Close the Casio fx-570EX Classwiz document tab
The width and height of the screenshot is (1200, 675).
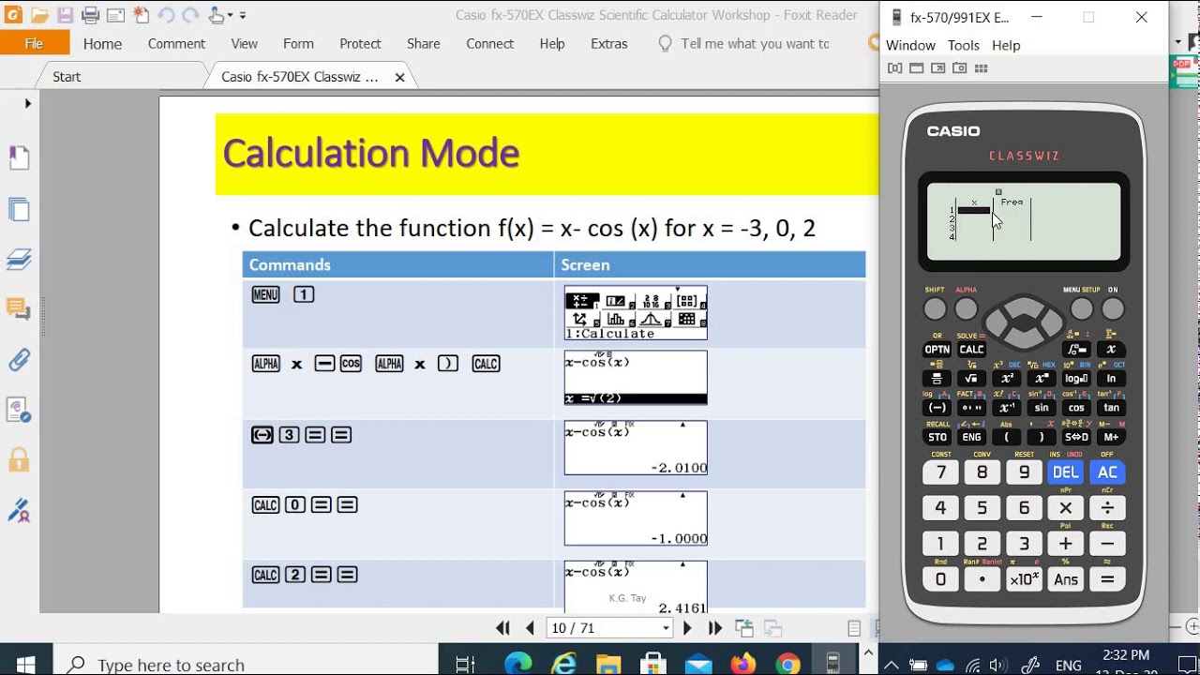399,77
